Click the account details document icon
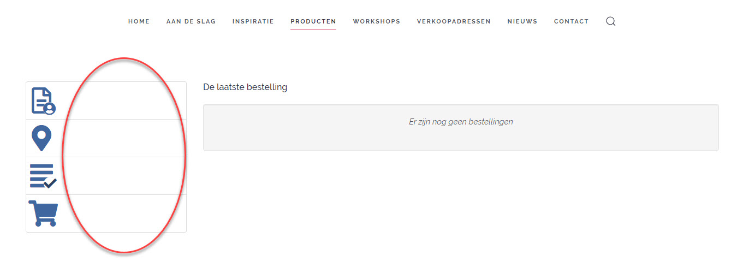 43,101
